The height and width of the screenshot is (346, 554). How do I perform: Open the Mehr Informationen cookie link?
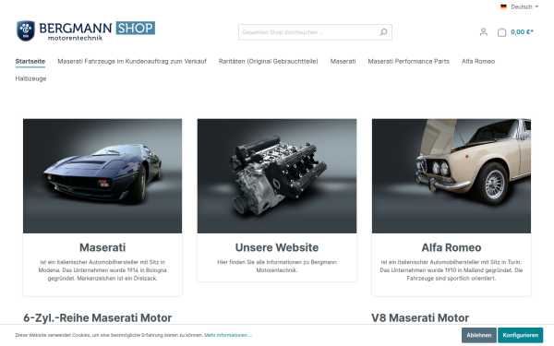[x=228, y=335]
